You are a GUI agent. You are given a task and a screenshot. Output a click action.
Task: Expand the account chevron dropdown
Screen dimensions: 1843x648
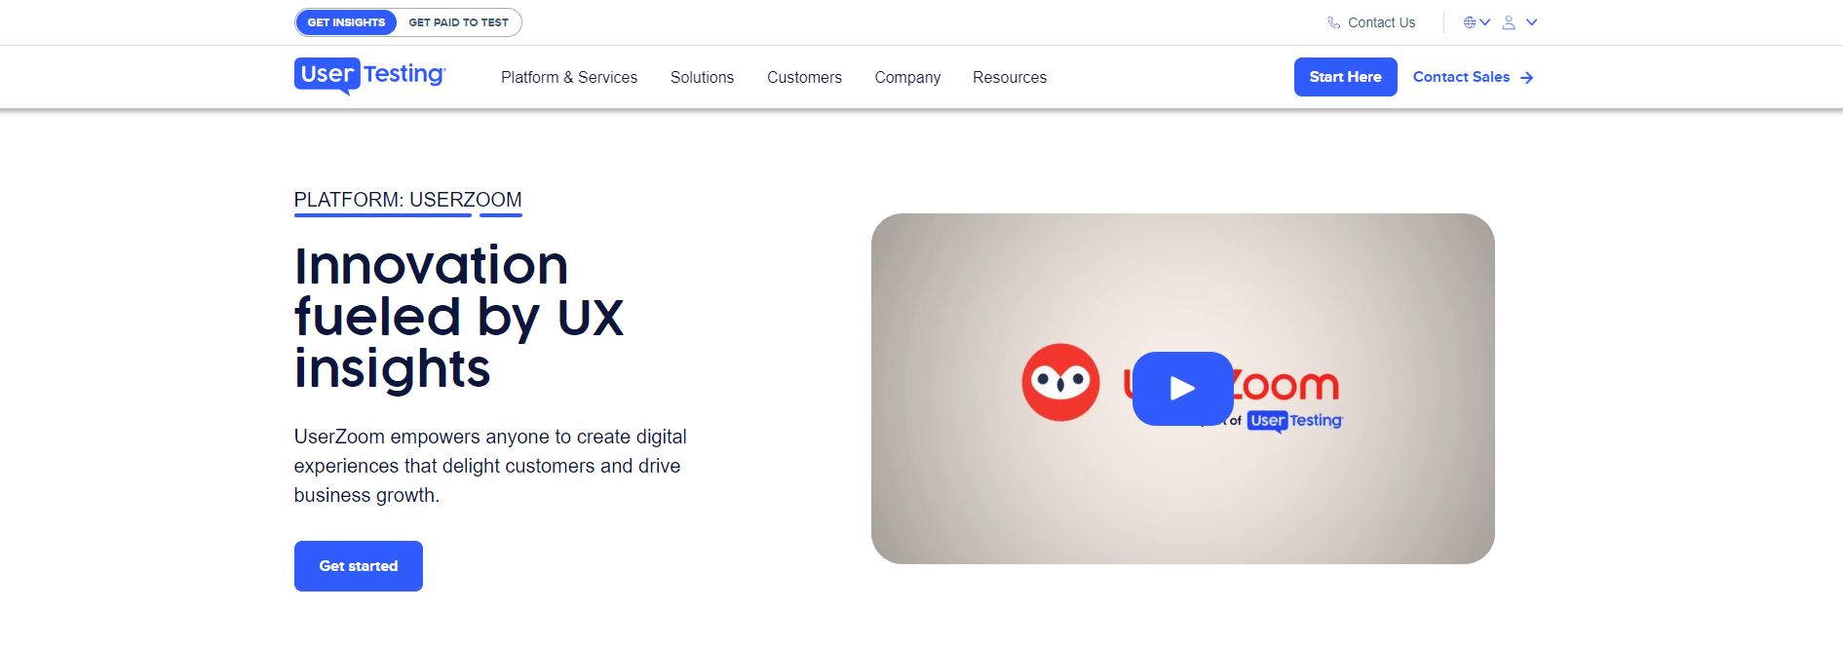coord(1531,22)
